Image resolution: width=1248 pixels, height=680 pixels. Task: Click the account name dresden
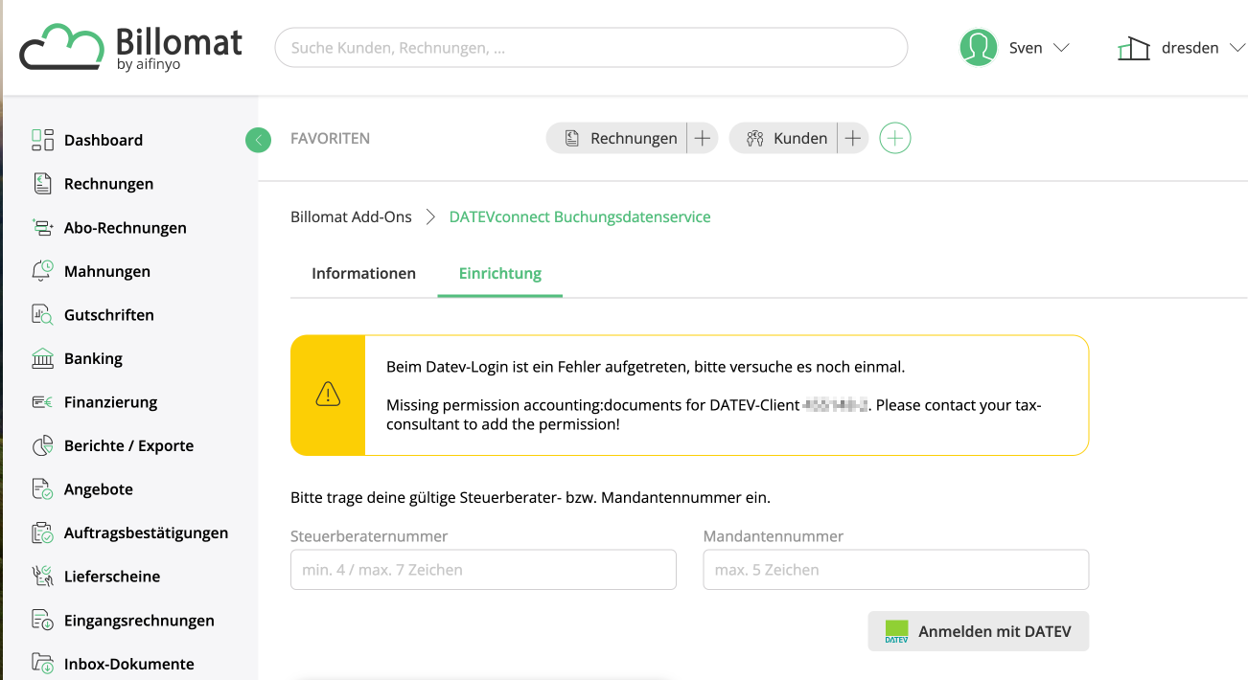pyautogui.click(x=1190, y=48)
